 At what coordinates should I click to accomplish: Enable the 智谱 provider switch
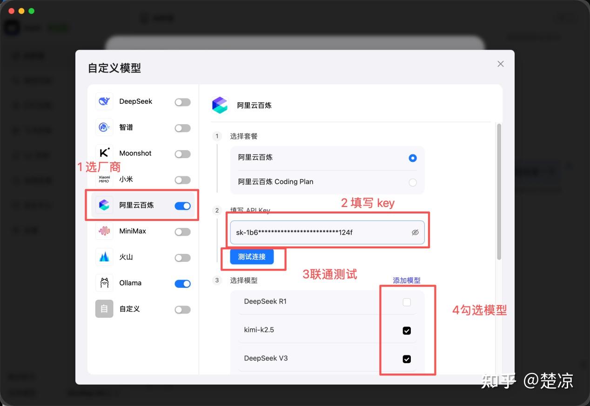point(182,128)
